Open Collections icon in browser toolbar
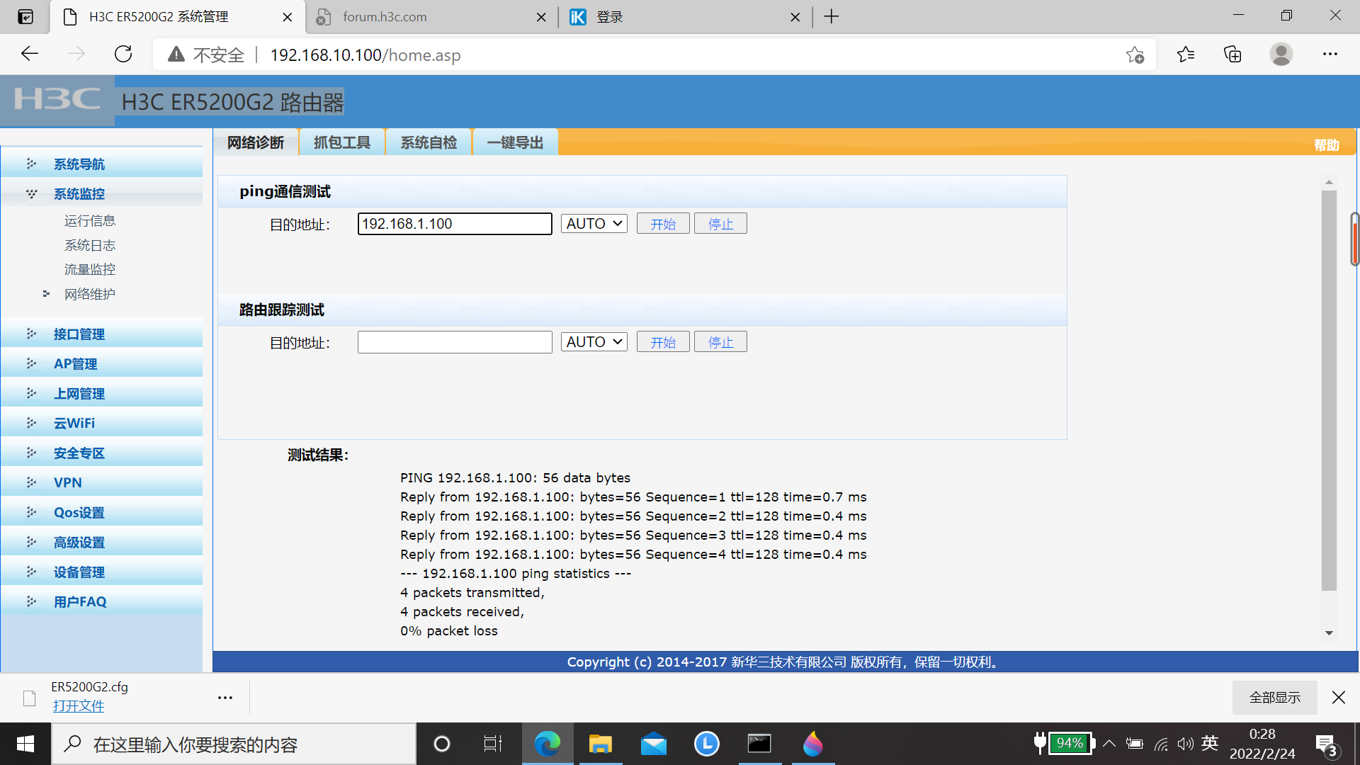The height and width of the screenshot is (765, 1360). (x=1232, y=55)
